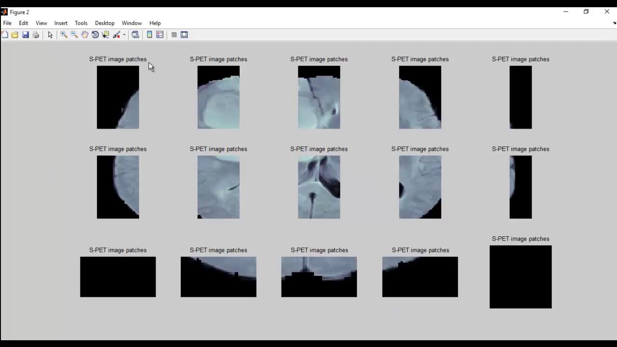This screenshot has height=347, width=617.
Task: Open the File menu
Action: [x=7, y=23]
